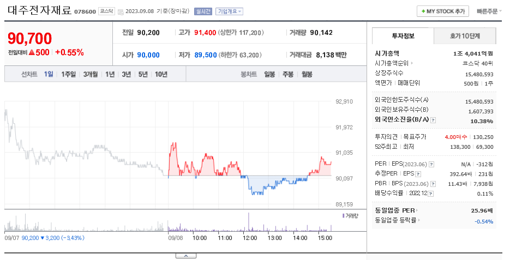Open help icon next to 외국인소진율(B/A)

point(433,120)
